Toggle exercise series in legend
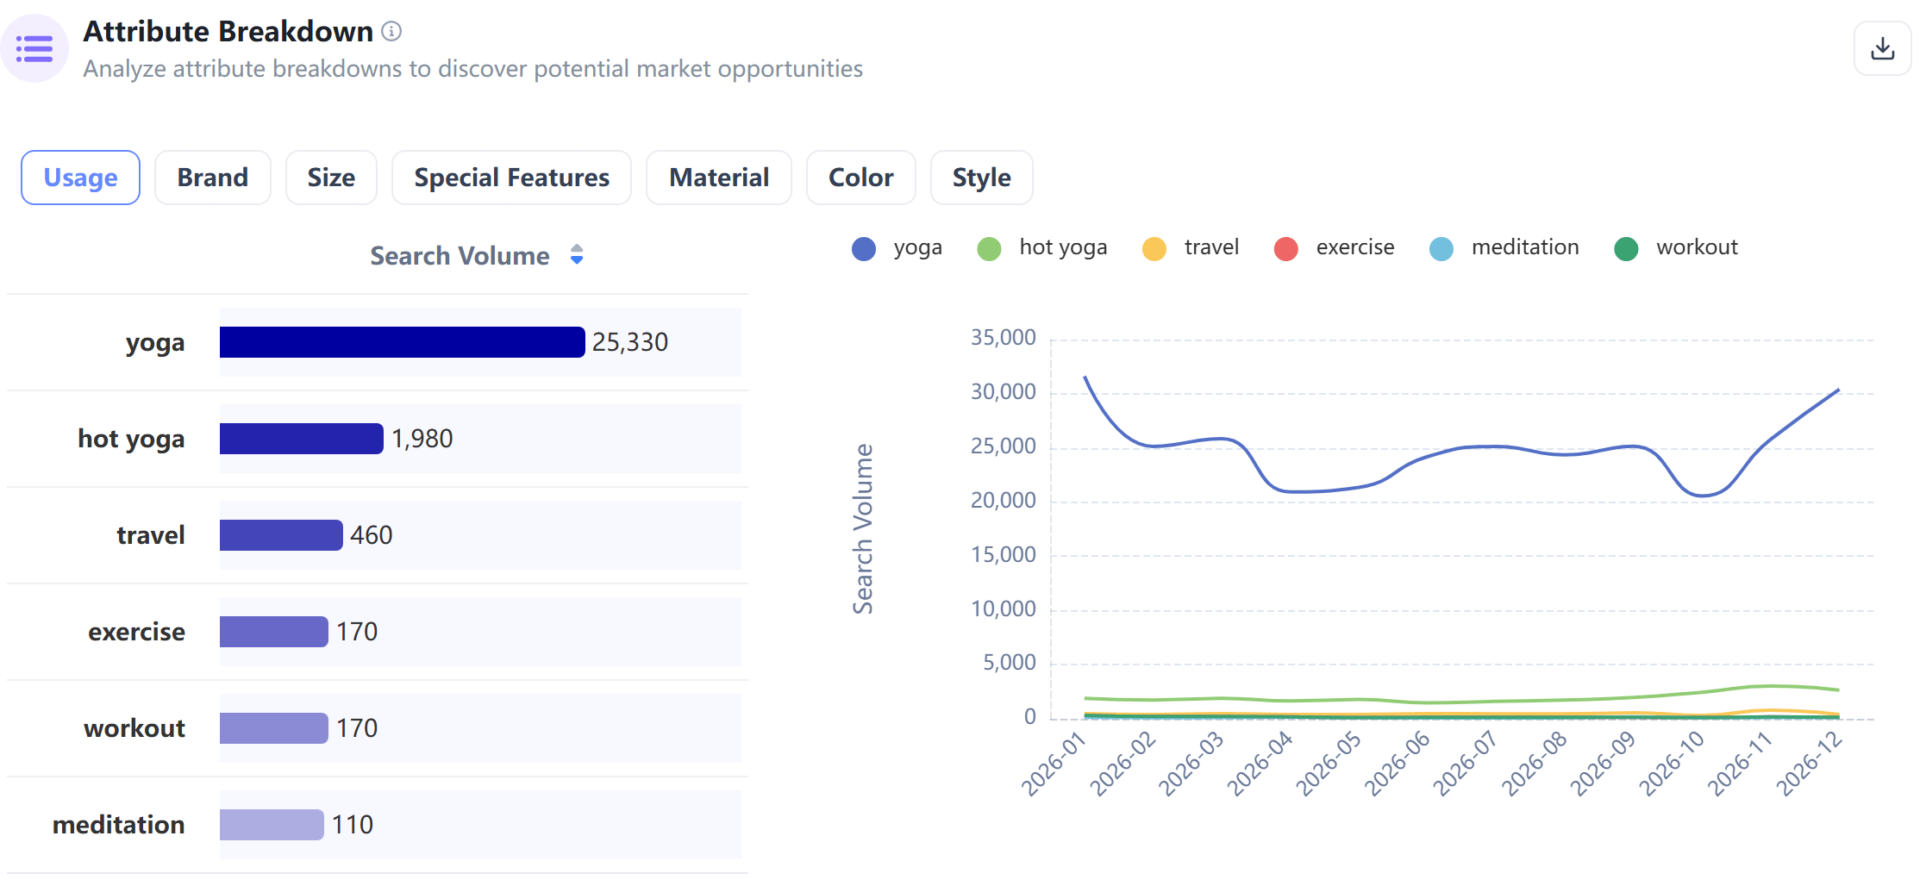This screenshot has width=1926, height=886. [1334, 248]
